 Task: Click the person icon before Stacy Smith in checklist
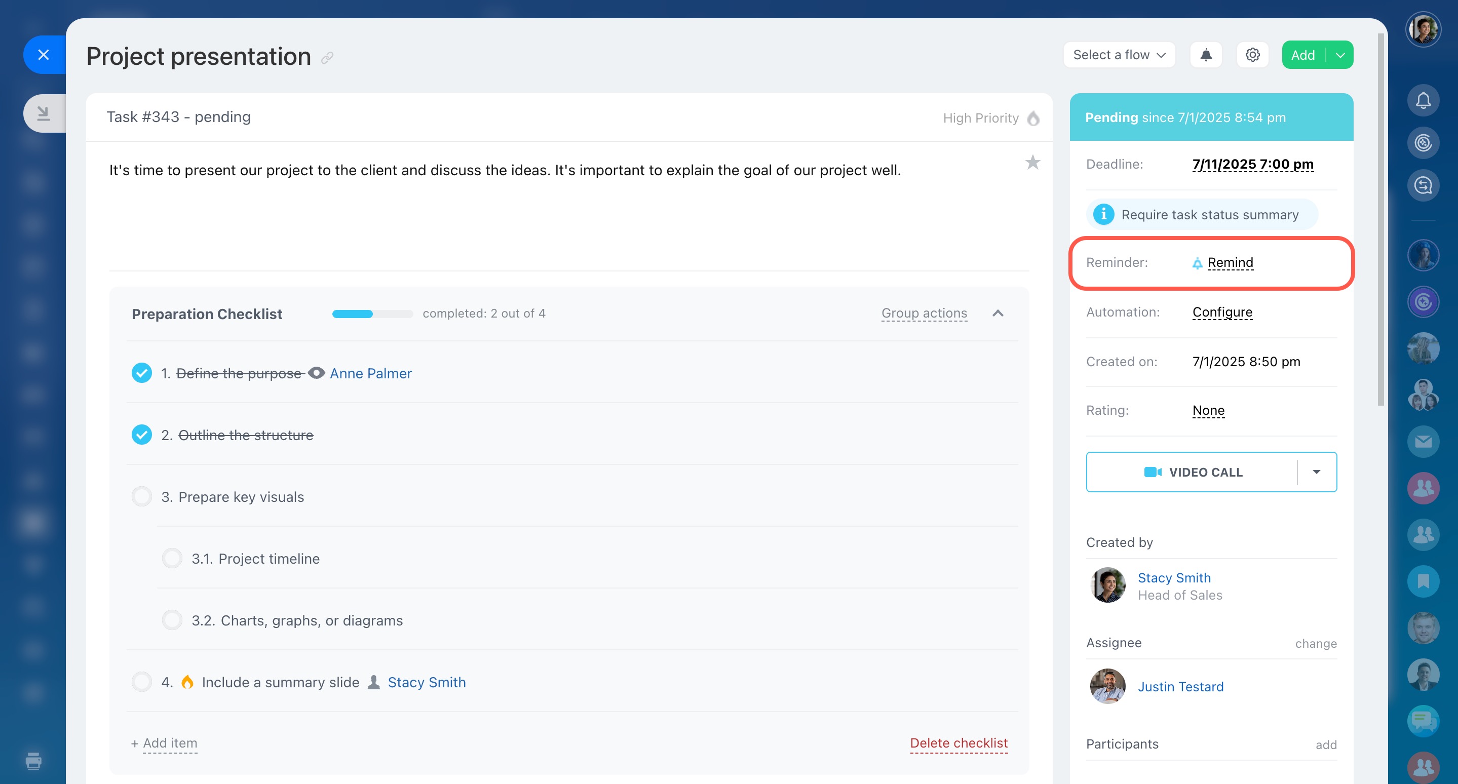click(373, 682)
